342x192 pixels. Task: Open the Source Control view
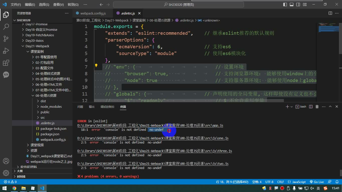tap(6, 38)
